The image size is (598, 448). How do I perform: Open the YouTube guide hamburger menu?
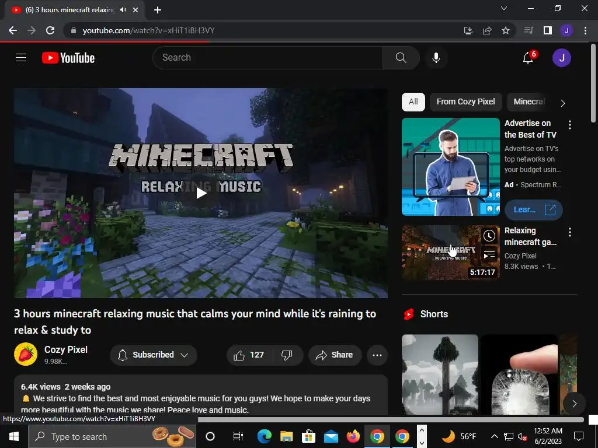tap(21, 58)
